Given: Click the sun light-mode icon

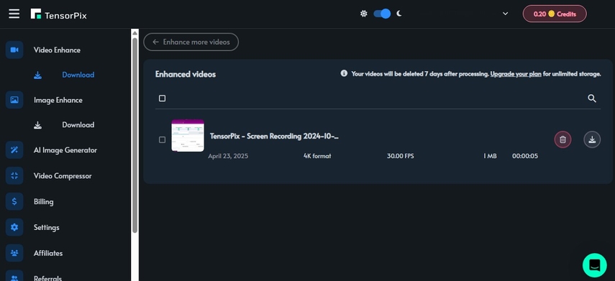Looking at the screenshot, I should click(364, 14).
